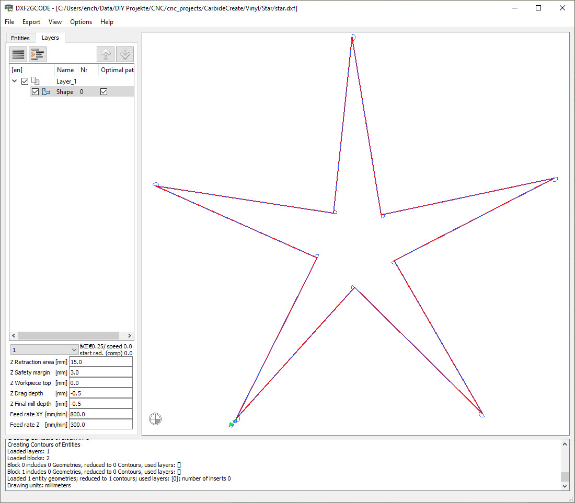Open the Options menu

[x=81, y=22]
